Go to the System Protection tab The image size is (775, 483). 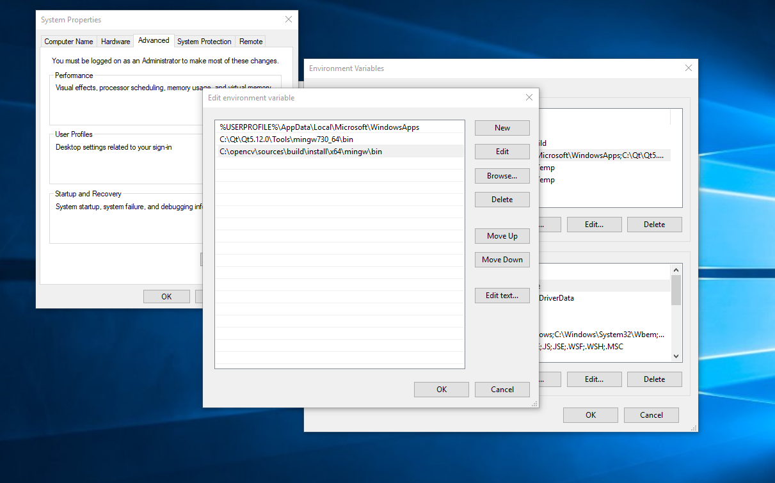coord(204,42)
